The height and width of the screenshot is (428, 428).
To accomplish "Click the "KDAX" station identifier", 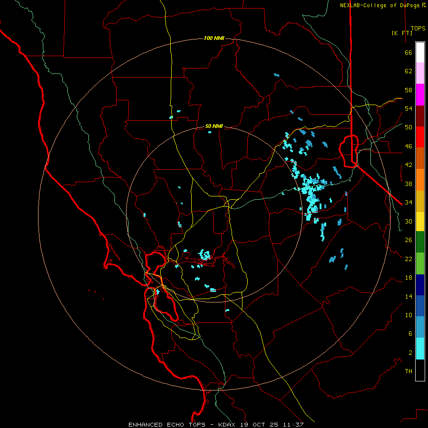I will 228,425.
